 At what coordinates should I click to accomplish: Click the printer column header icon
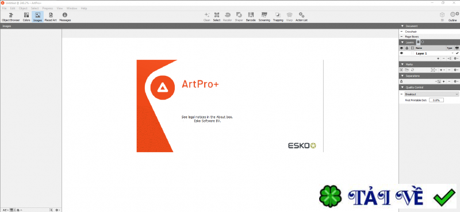coord(457,48)
